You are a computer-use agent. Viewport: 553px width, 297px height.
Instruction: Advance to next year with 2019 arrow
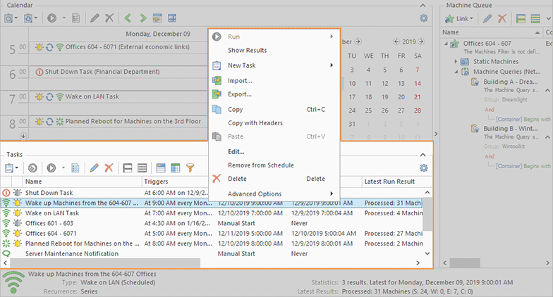(422, 42)
